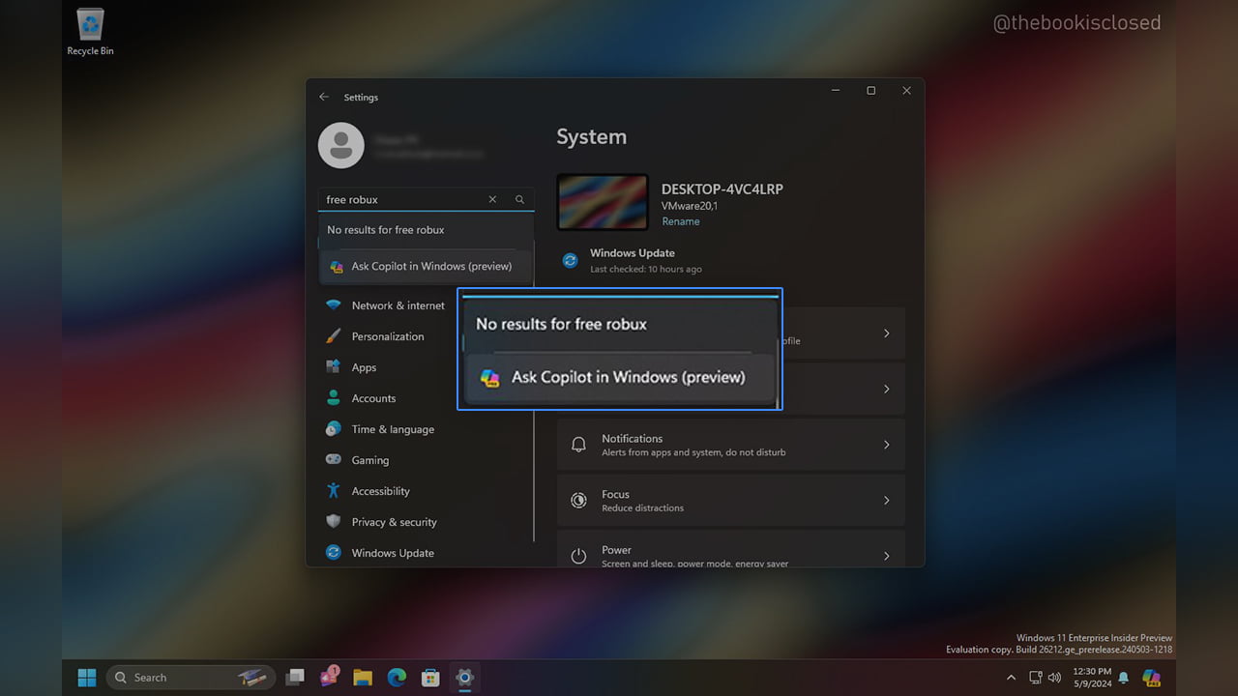
Task: Click the Power icon in System list
Action: [x=578, y=556]
